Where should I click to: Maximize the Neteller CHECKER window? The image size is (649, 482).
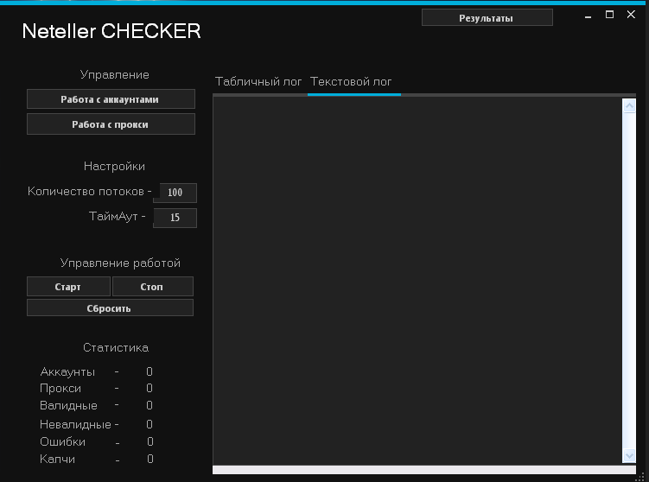coord(609,15)
